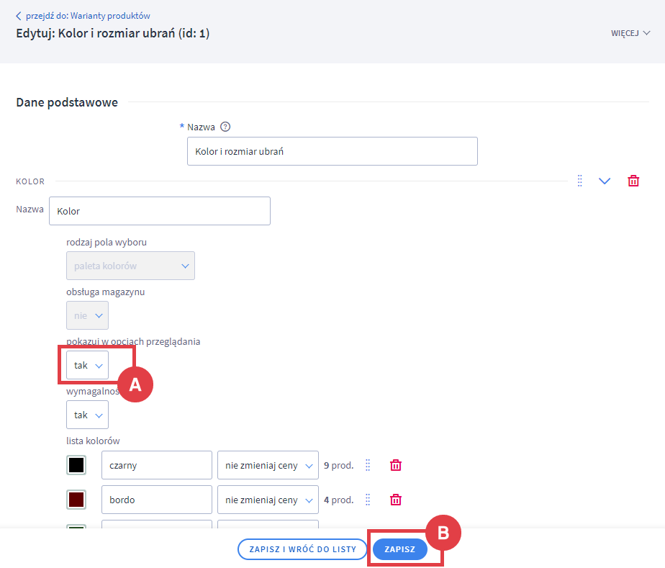
Task: Collapse the KOLOR section with blue chevron
Action: point(605,181)
